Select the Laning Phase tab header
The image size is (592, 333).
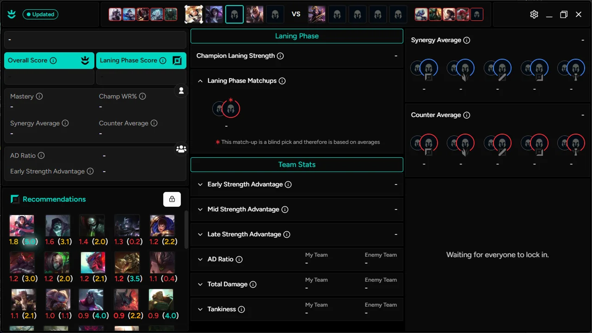tap(296, 36)
